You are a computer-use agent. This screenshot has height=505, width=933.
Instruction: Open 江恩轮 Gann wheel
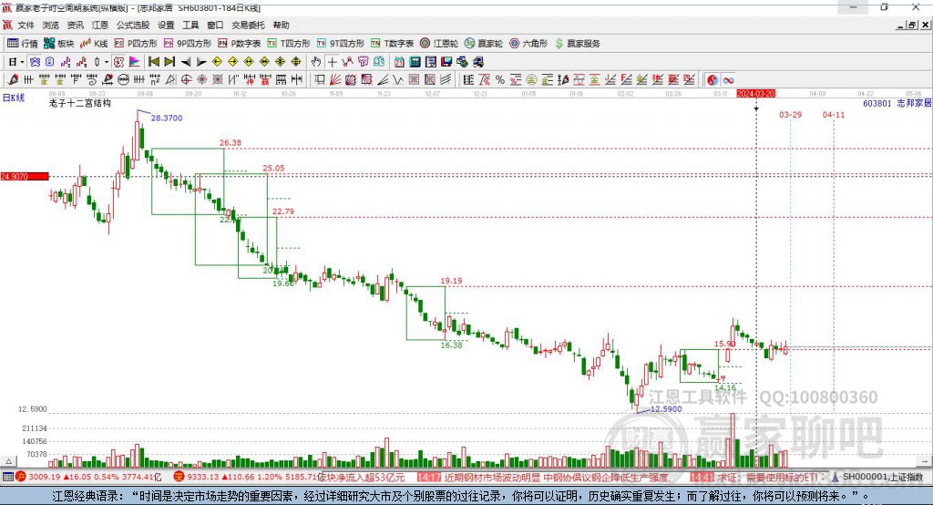439,44
